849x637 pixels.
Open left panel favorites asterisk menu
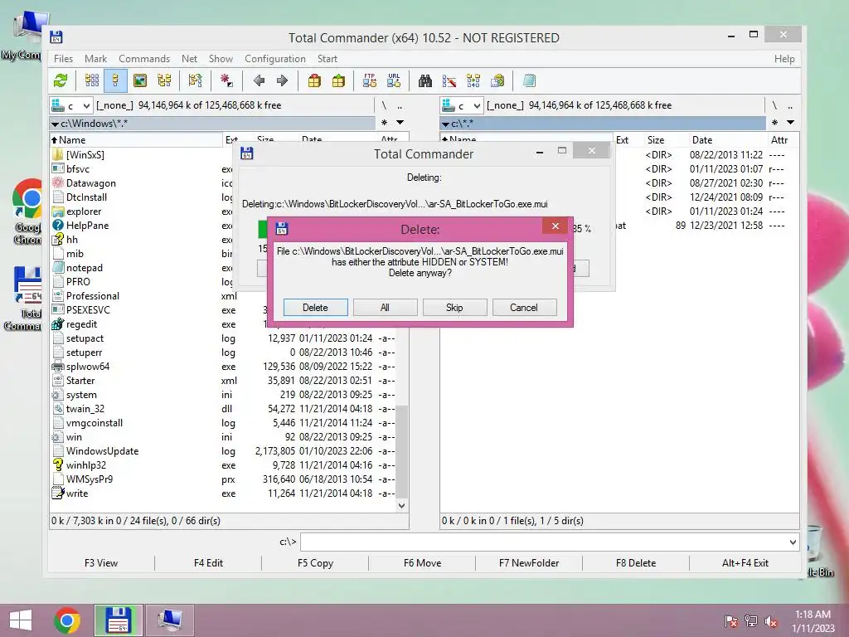385,123
